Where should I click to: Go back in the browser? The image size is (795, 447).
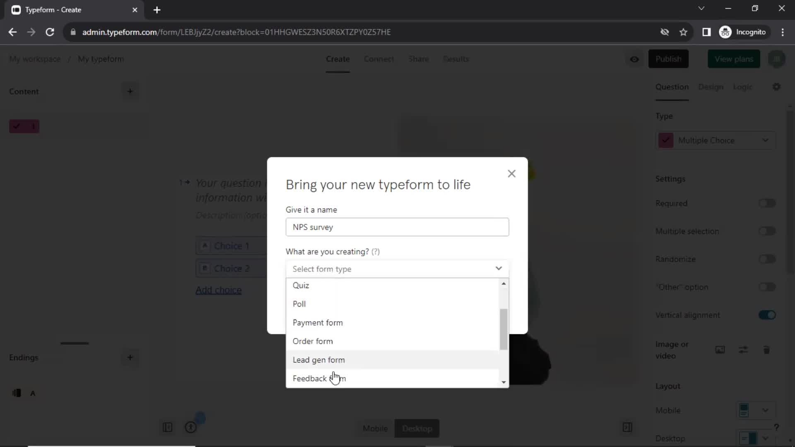click(x=12, y=32)
